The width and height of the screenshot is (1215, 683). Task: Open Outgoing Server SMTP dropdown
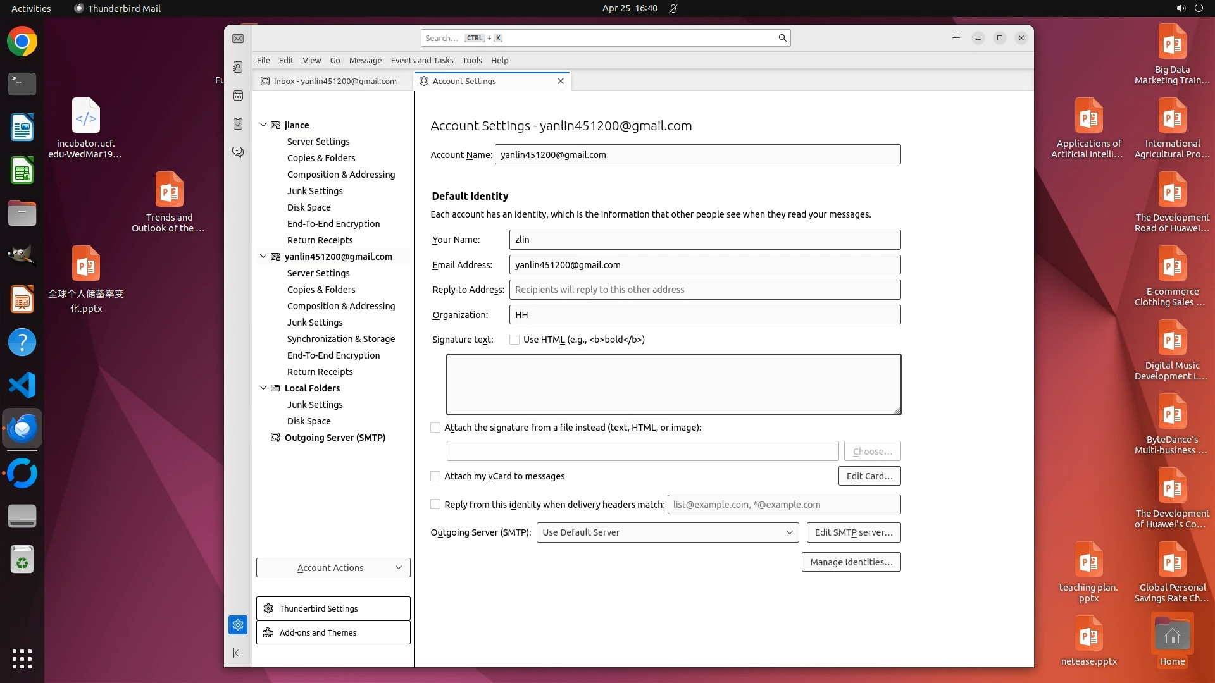pyautogui.click(x=667, y=532)
